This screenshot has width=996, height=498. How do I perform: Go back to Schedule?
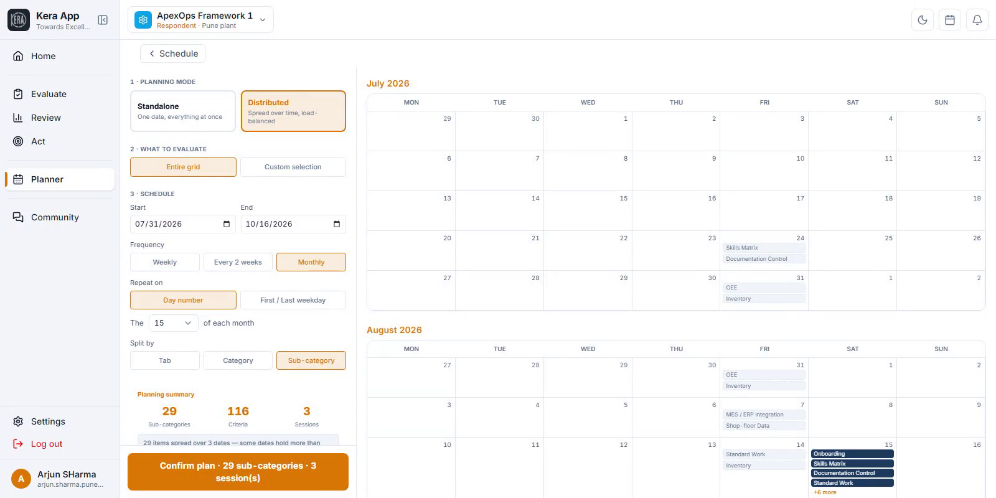click(173, 54)
